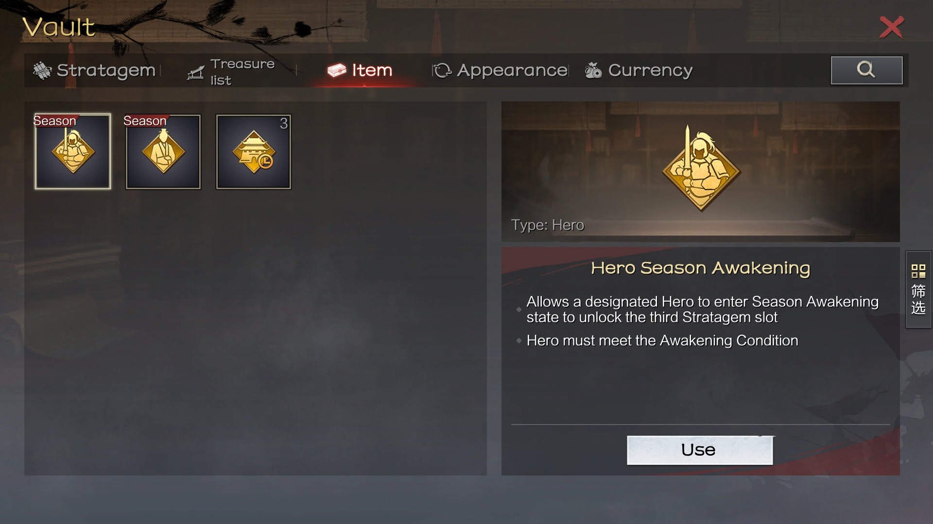This screenshot has height=524, width=933.
Task: Click the Treasure list sword icon
Action: tap(196, 72)
